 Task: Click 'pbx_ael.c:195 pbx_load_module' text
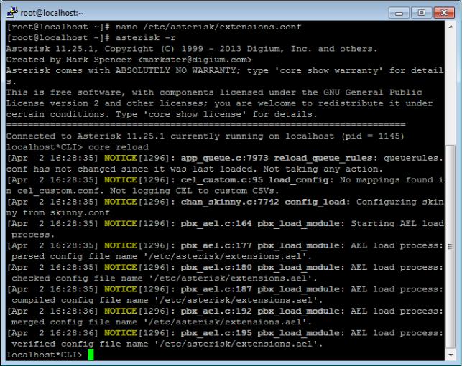tap(260, 333)
